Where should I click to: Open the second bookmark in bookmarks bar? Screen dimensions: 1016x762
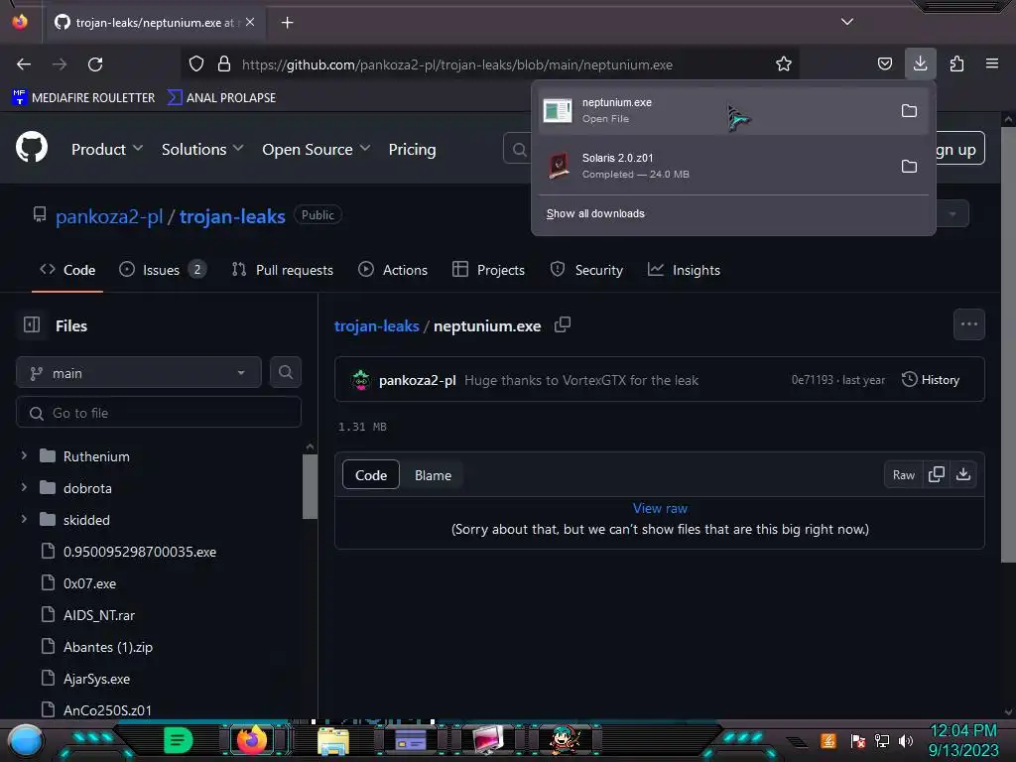pos(221,98)
